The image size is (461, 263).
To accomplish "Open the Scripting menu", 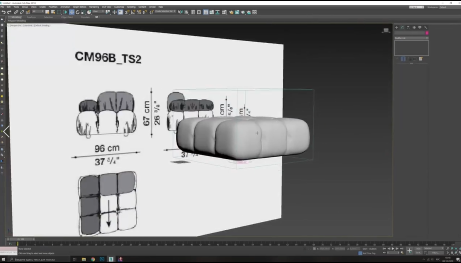I will point(131,7).
